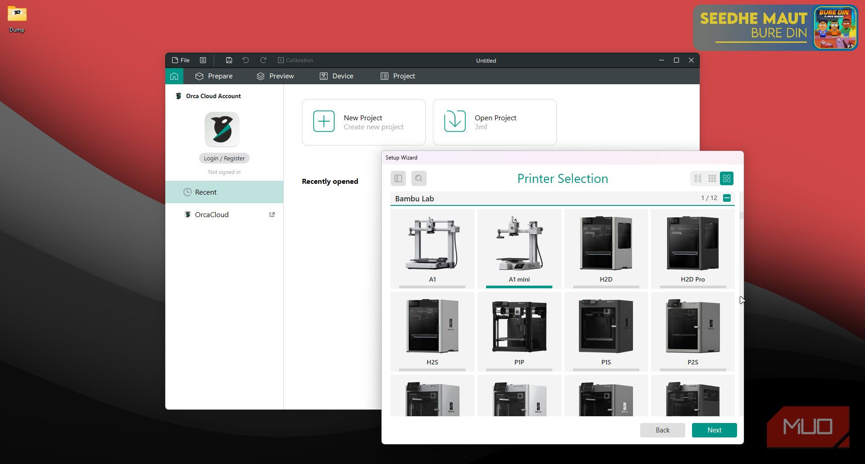This screenshot has width=865, height=464.
Task: Select Recent in the sidebar
Action: click(x=224, y=192)
